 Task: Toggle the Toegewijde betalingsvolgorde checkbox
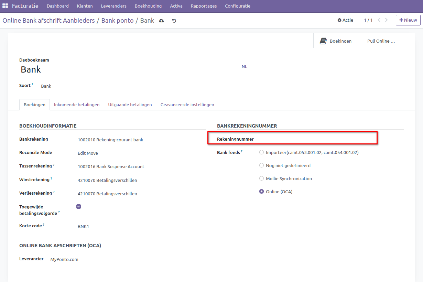click(x=79, y=207)
